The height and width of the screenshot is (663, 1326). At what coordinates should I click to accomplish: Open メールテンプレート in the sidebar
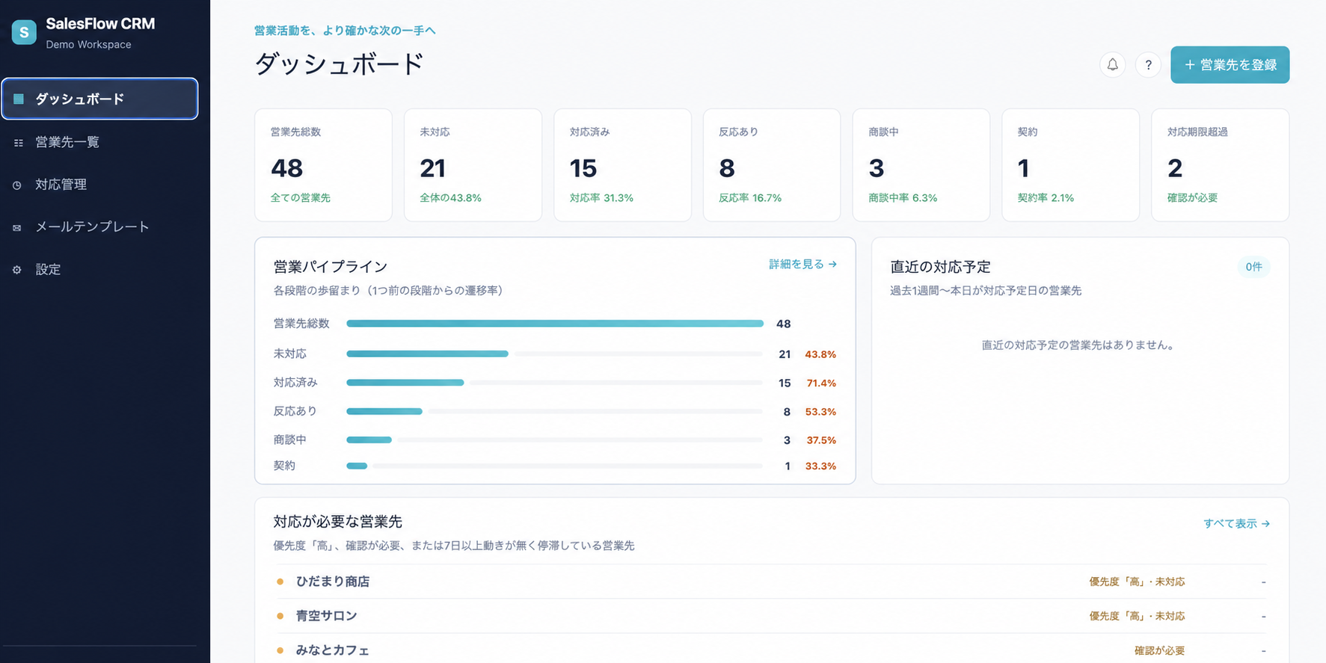click(99, 227)
